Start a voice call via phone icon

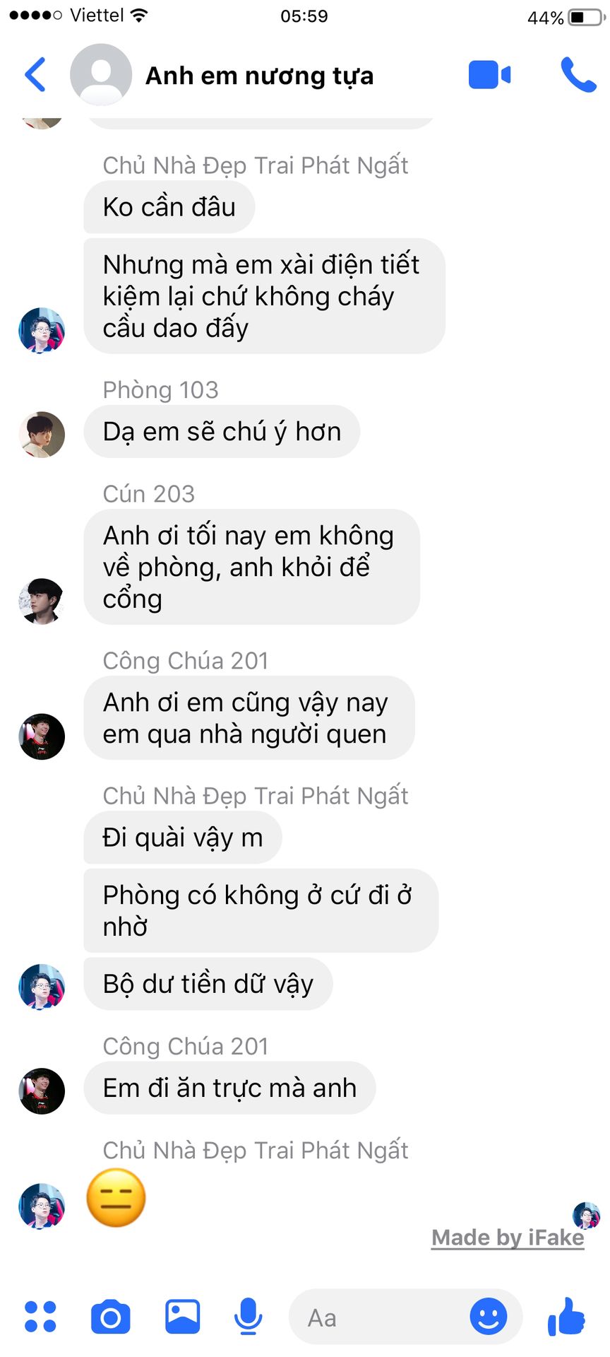(578, 75)
